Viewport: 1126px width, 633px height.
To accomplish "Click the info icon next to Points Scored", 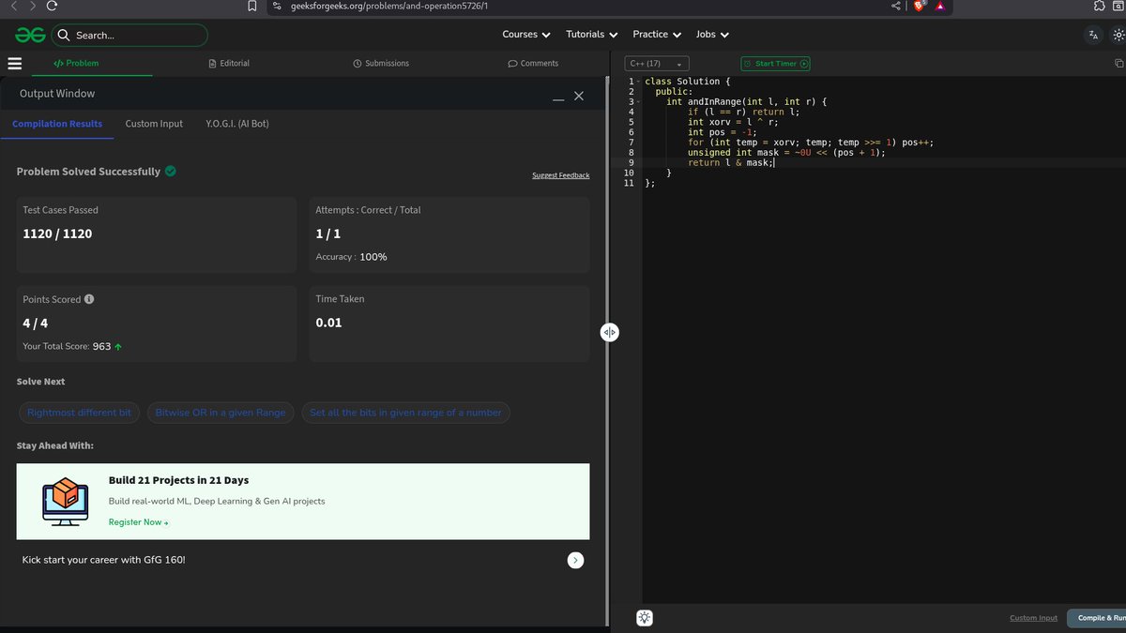I will click(x=88, y=298).
